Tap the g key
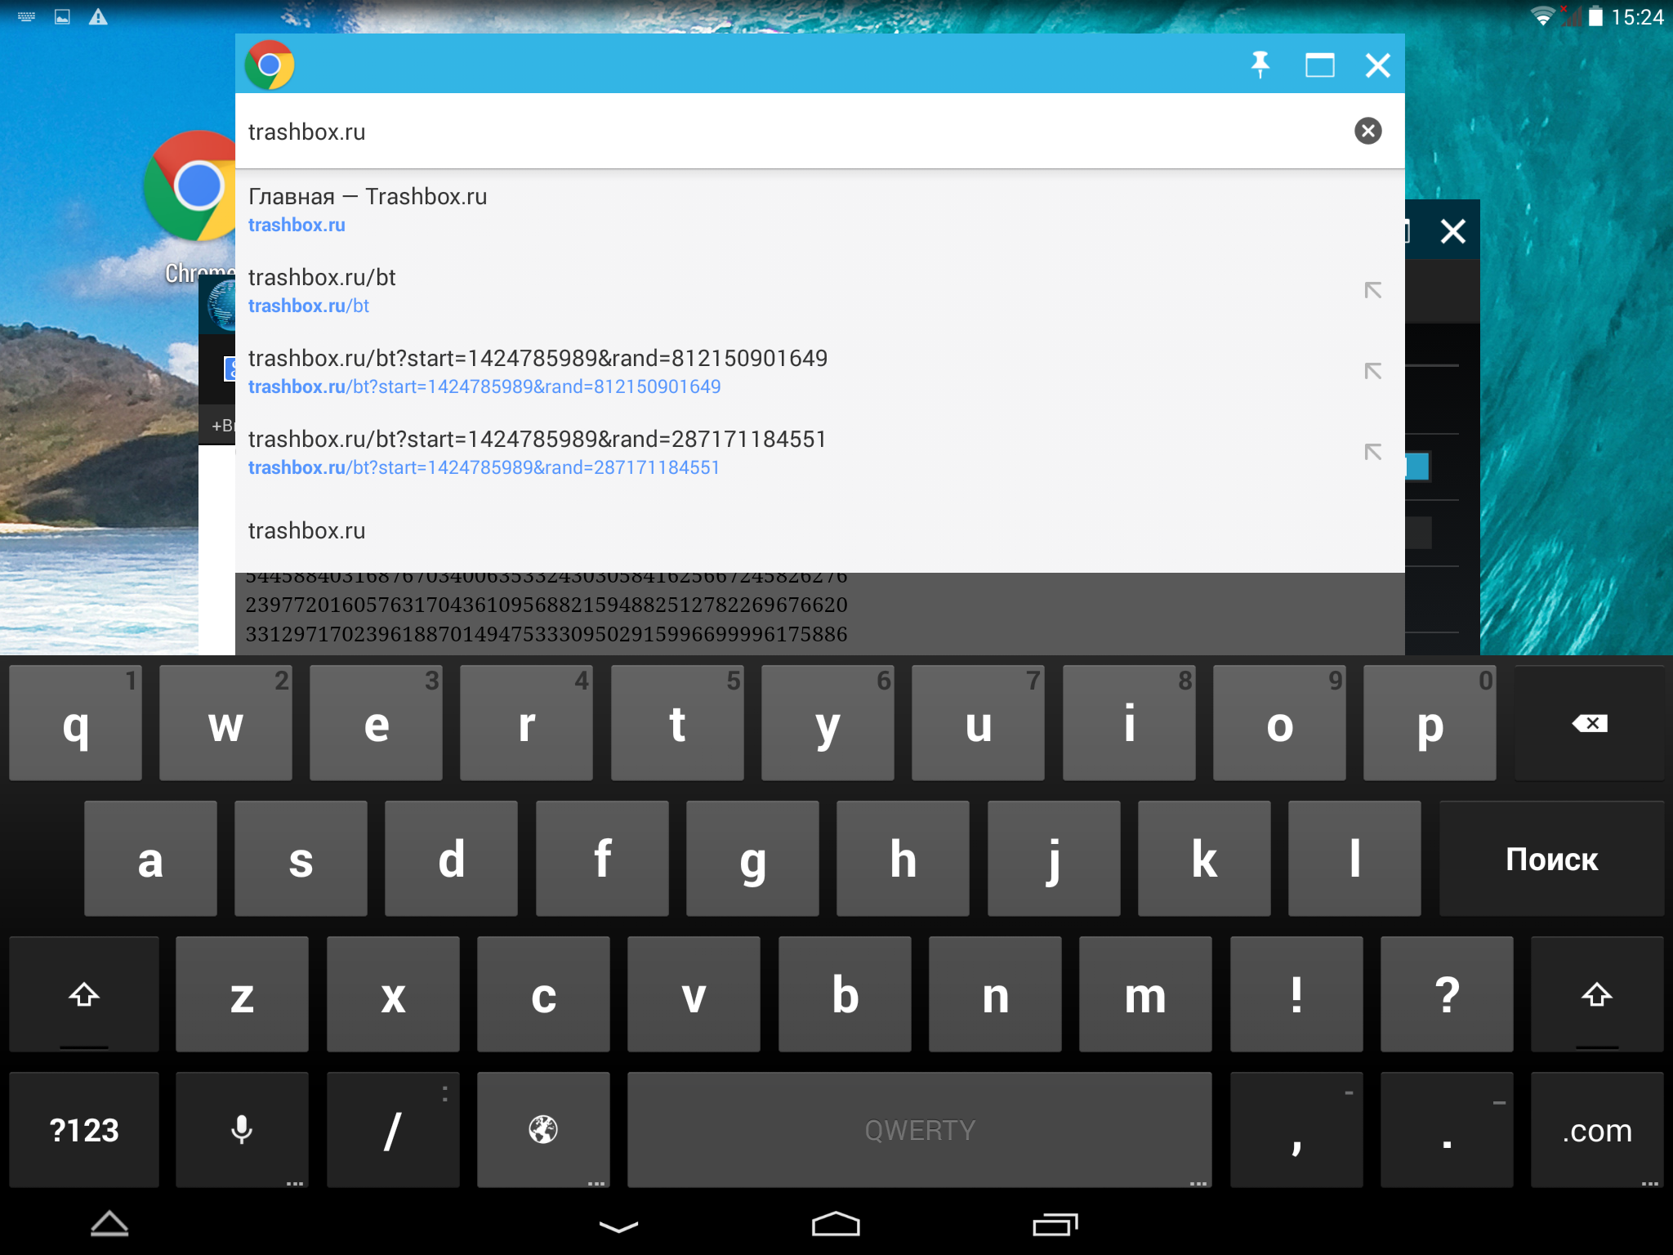 click(x=752, y=859)
